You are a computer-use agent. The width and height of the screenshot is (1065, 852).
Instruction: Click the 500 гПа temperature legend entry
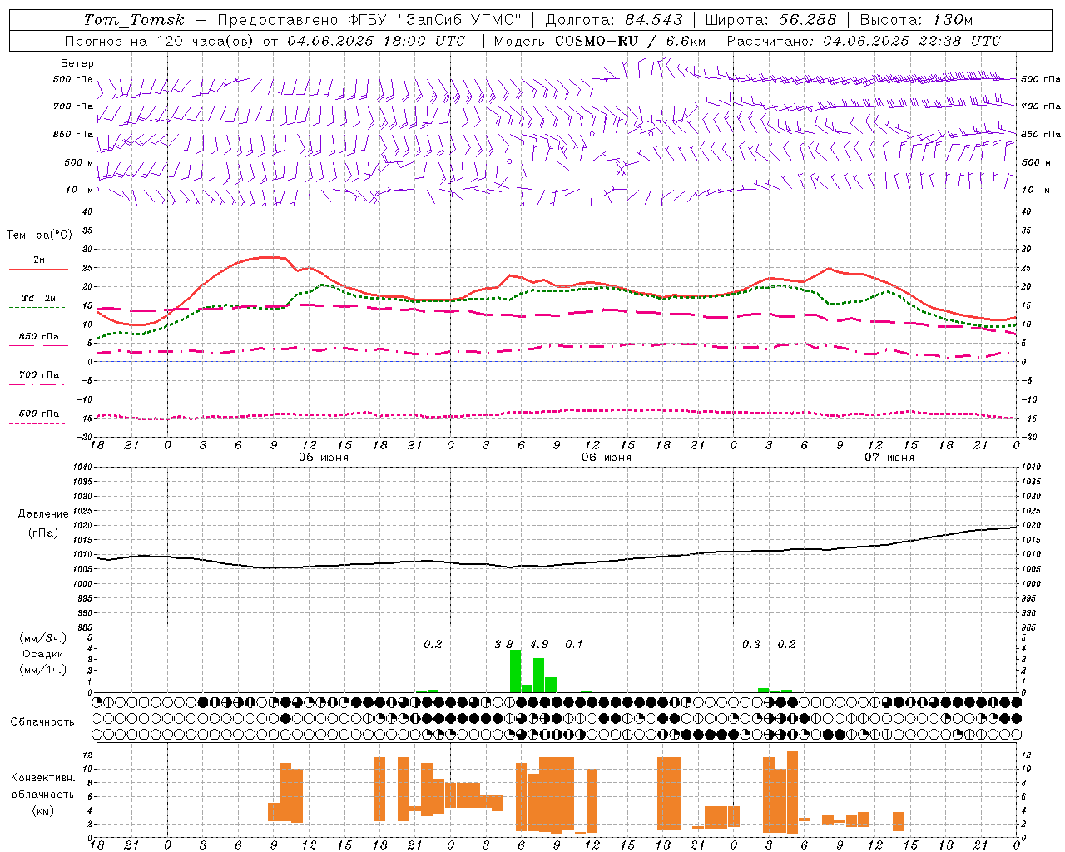[38, 417]
